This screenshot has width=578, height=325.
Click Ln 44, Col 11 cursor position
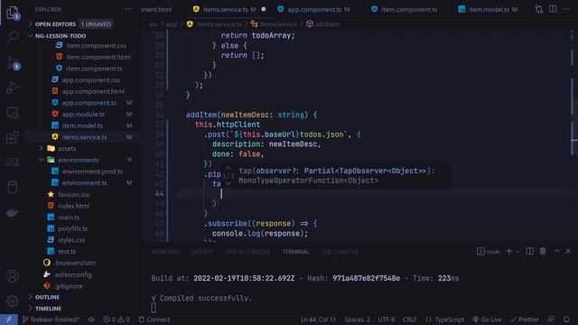click(x=318, y=320)
